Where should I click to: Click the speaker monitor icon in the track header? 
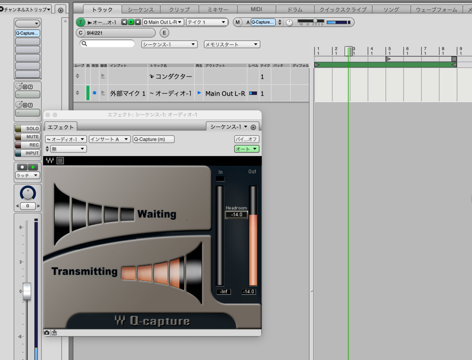[124, 22]
